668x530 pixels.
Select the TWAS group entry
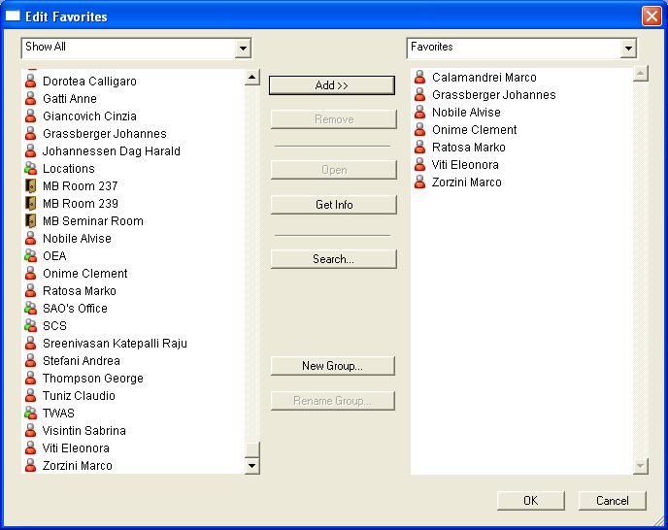click(x=59, y=413)
